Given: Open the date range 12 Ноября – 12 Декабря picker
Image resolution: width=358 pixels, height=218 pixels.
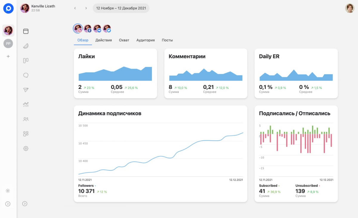Looking at the screenshot, I should [121, 8].
